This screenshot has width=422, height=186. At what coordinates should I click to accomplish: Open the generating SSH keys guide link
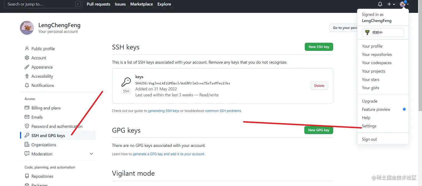click(x=164, y=111)
